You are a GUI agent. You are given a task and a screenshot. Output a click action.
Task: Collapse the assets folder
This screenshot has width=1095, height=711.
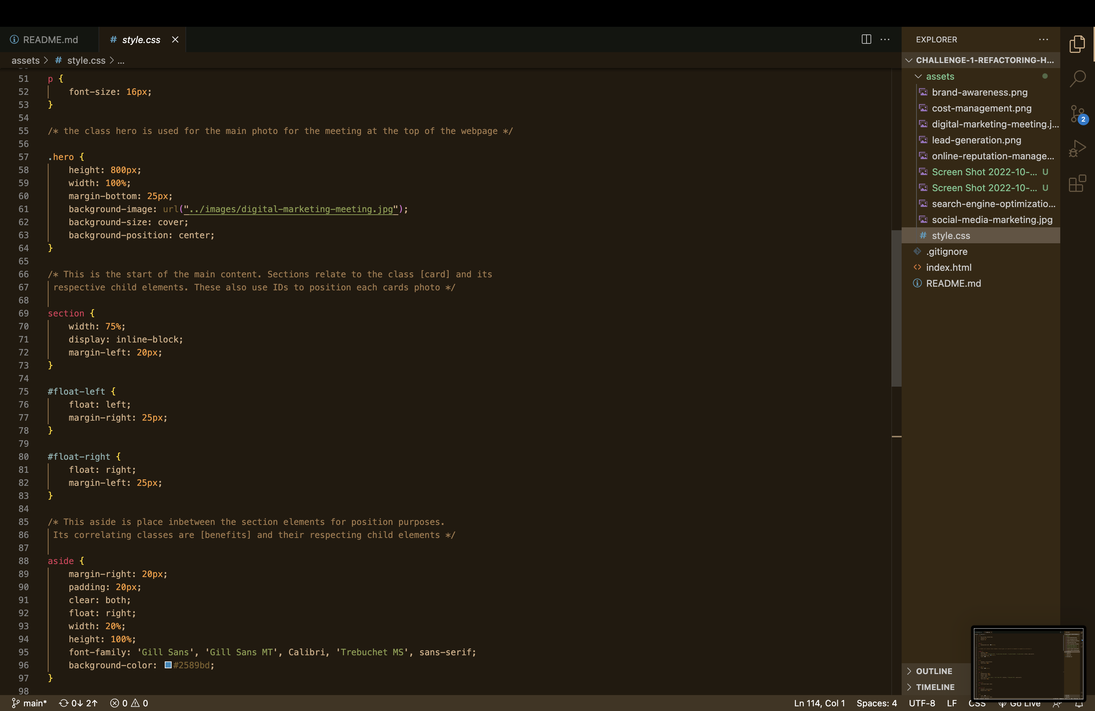[919, 76]
